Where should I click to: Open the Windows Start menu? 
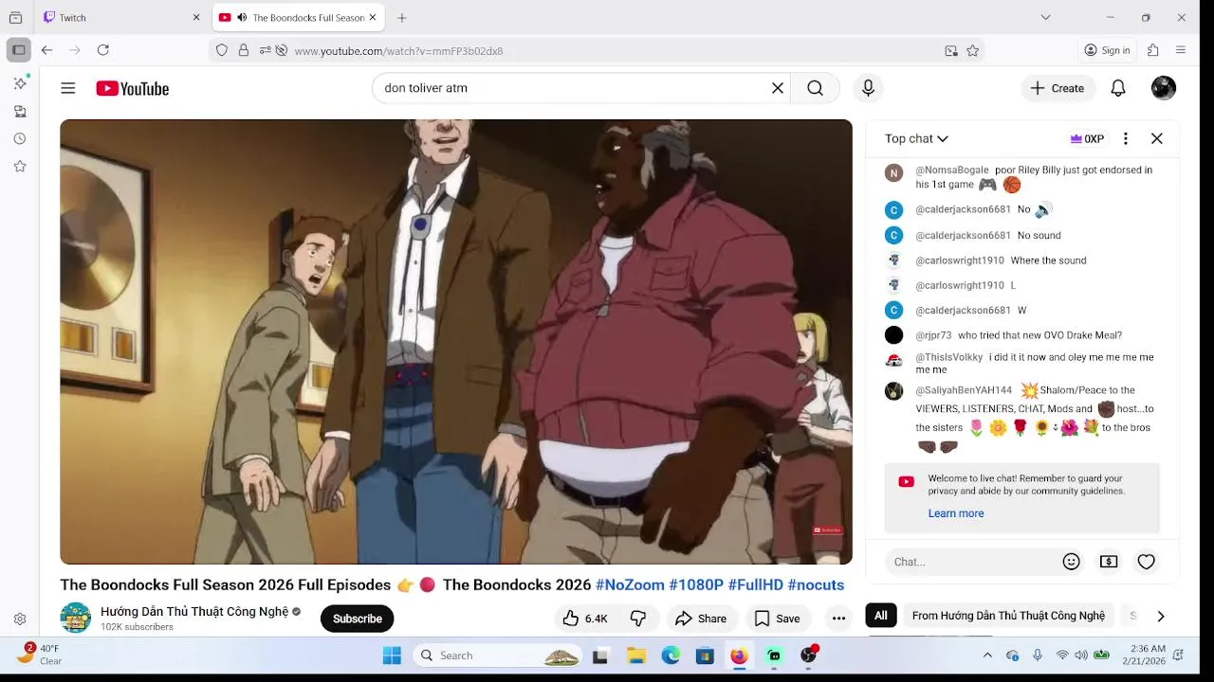pos(392,655)
